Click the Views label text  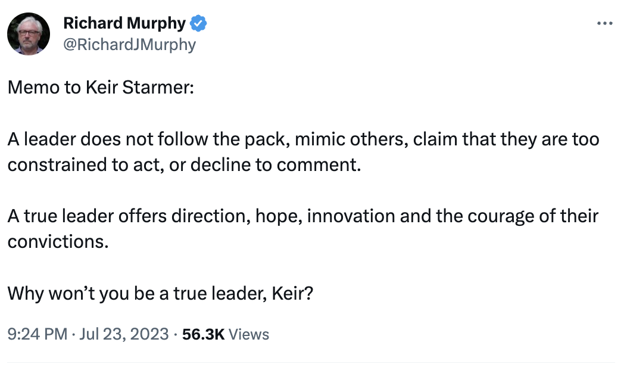tap(248, 334)
